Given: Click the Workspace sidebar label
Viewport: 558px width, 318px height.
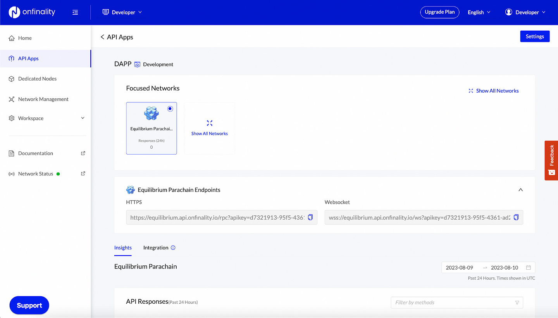Looking at the screenshot, I should click(x=31, y=118).
